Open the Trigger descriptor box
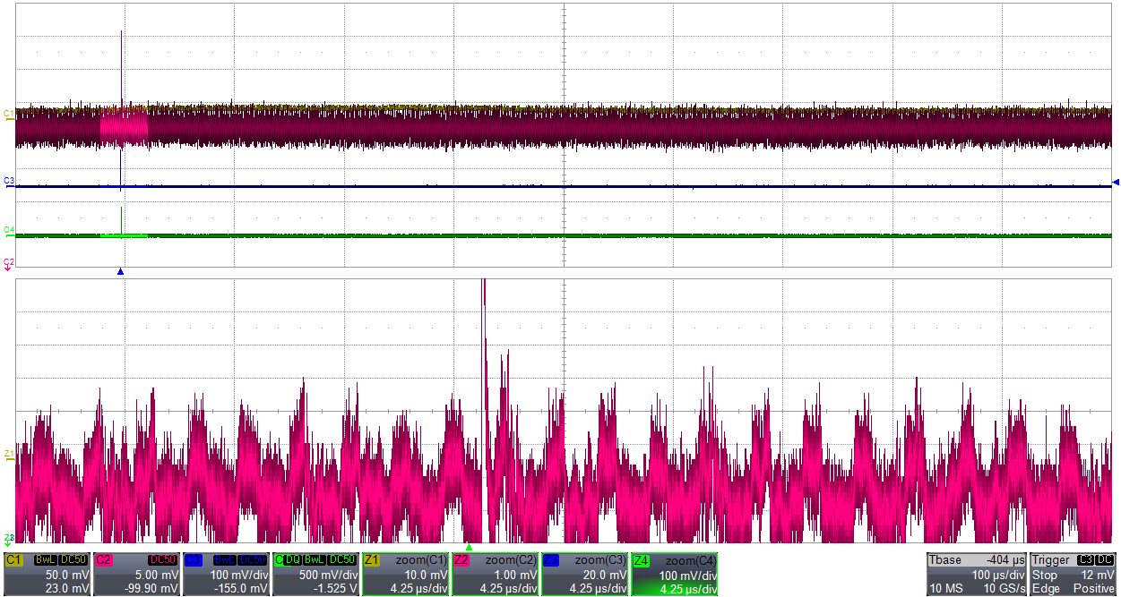 coord(1074,574)
